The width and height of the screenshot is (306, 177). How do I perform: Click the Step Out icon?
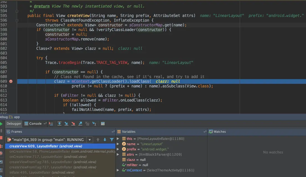coord(80,124)
